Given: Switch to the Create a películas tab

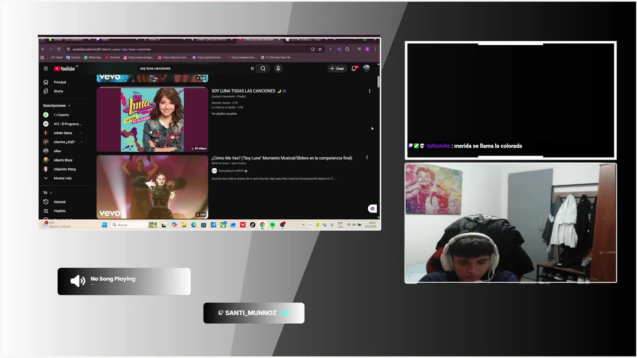Looking at the screenshot, I should click(212, 39).
